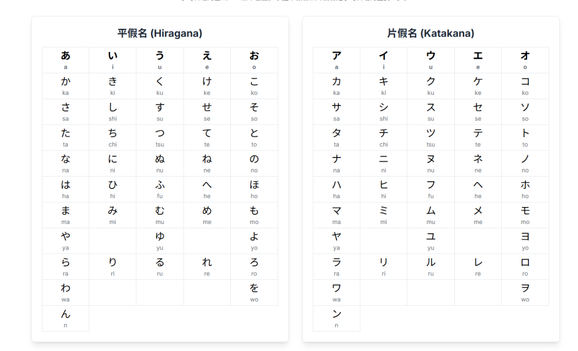Screen dimensions: 578x351
Task: Select the hiragana を (wo) cell
Action: pyautogui.click(x=254, y=292)
